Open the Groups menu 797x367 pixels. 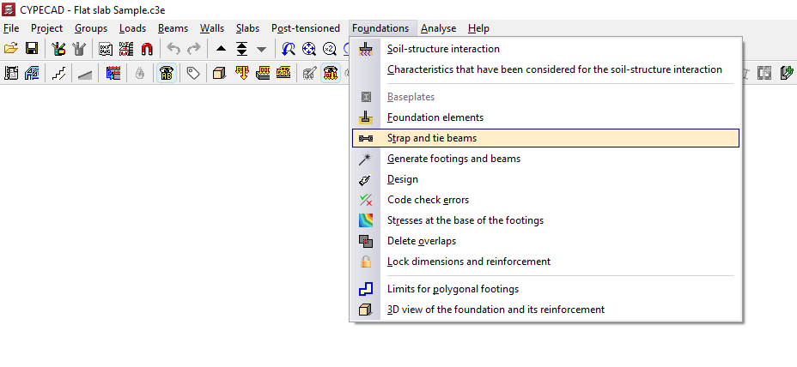click(91, 28)
